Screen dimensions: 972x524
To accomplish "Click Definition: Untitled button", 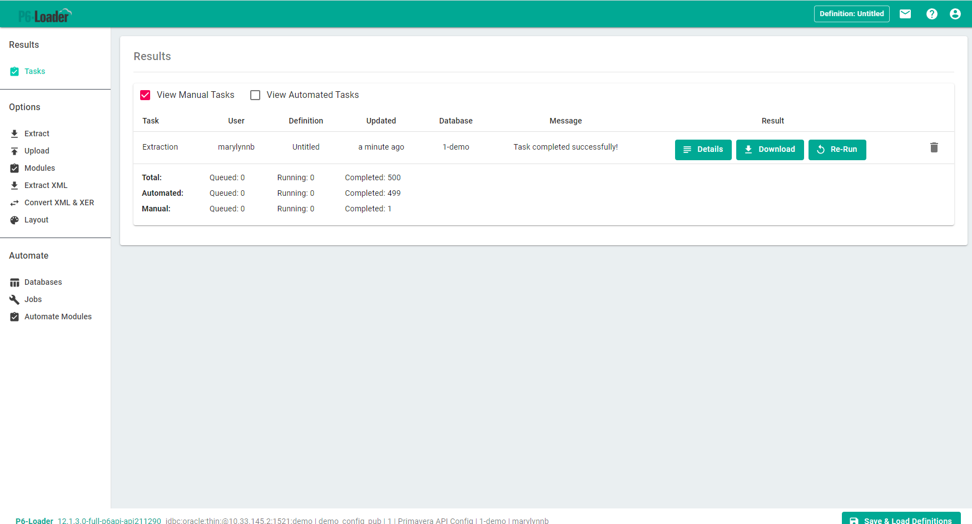I will pyautogui.click(x=851, y=14).
